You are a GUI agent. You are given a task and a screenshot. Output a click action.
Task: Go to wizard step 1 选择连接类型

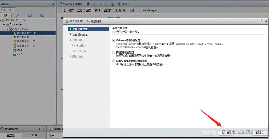coord(88,29)
